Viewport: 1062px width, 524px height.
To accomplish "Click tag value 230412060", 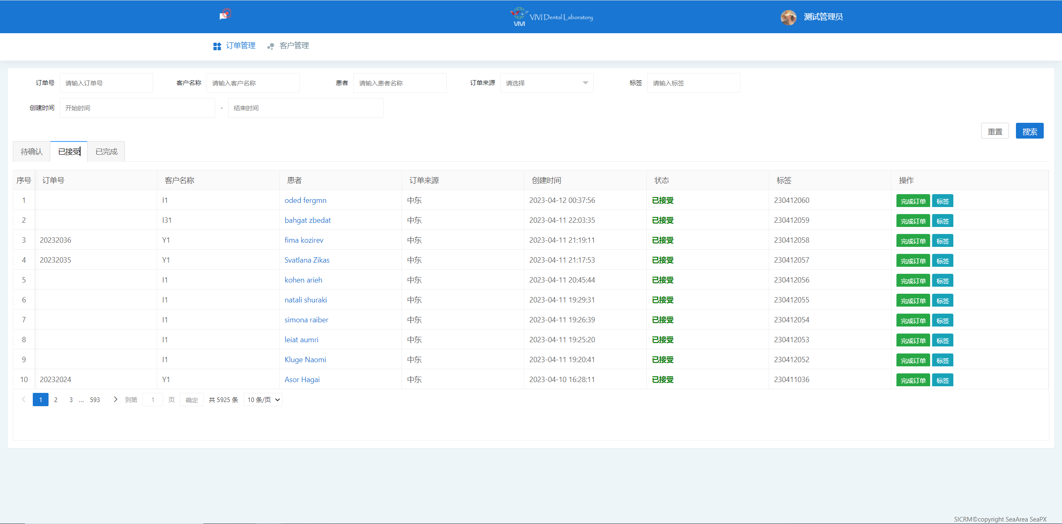I will point(792,200).
